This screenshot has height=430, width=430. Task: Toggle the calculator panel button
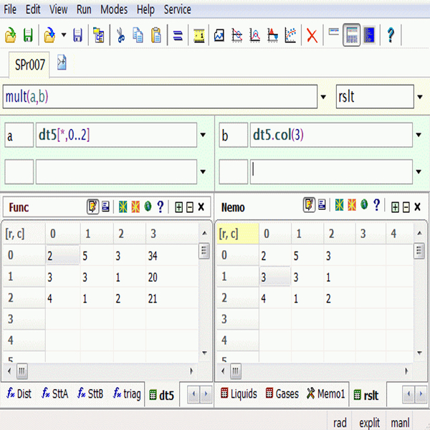[351, 35]
